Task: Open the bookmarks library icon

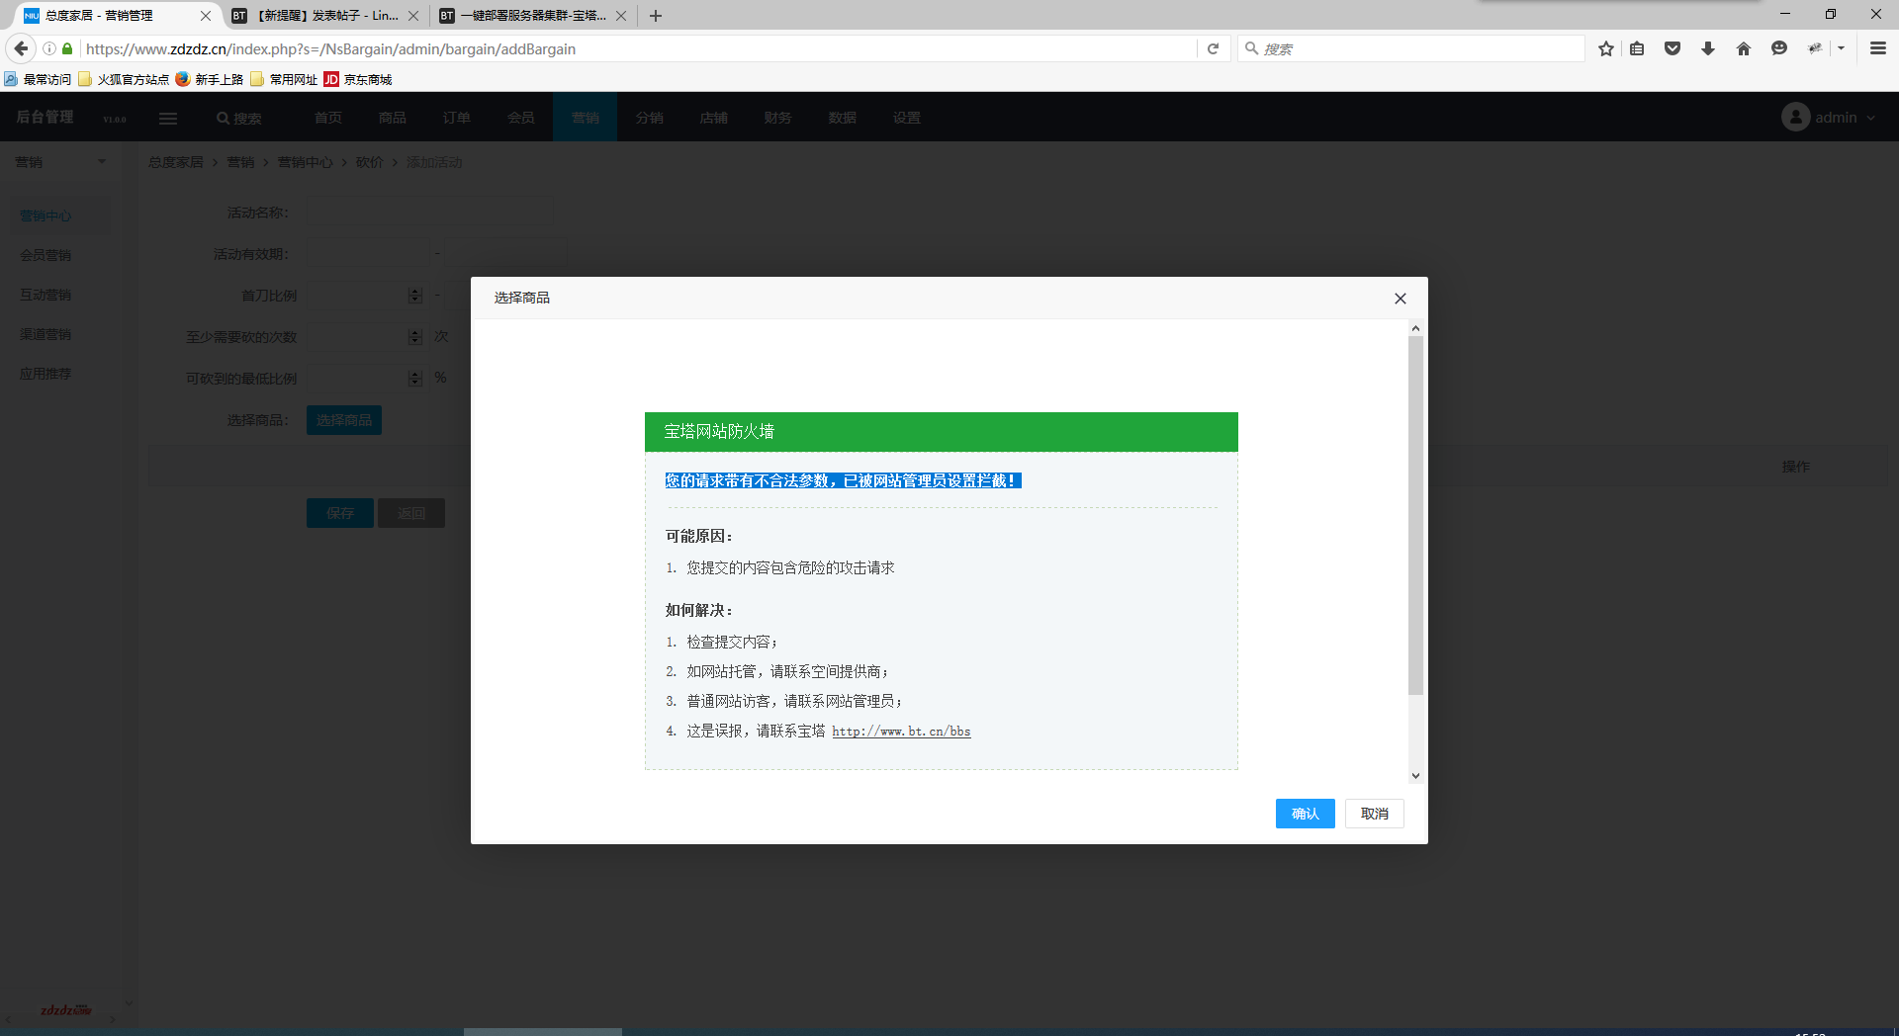Action: pos(1637,48)
